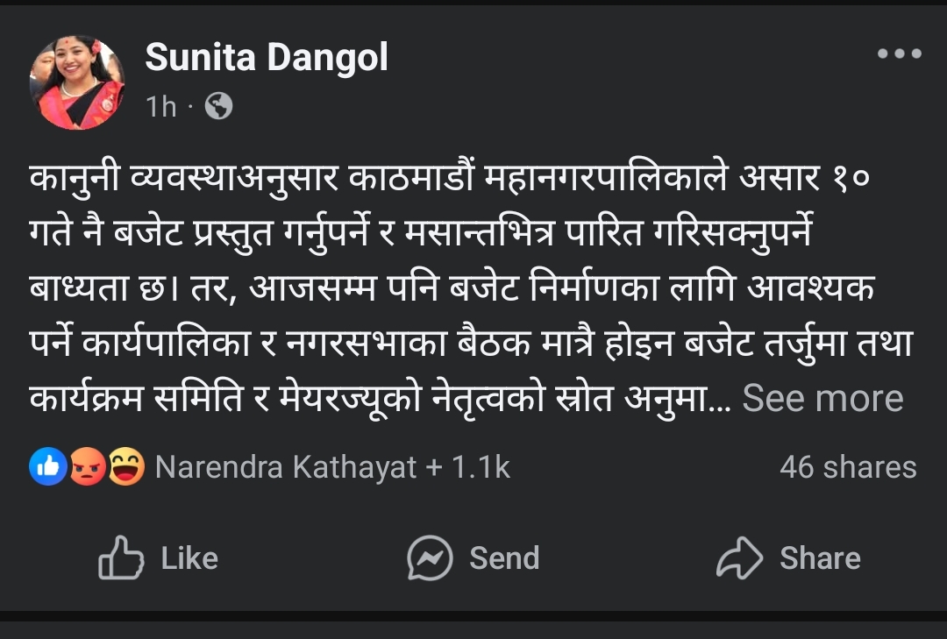Click the 1h post timestamp
Viewport: 947px width, 639px height.
click(x=161, y=107)
